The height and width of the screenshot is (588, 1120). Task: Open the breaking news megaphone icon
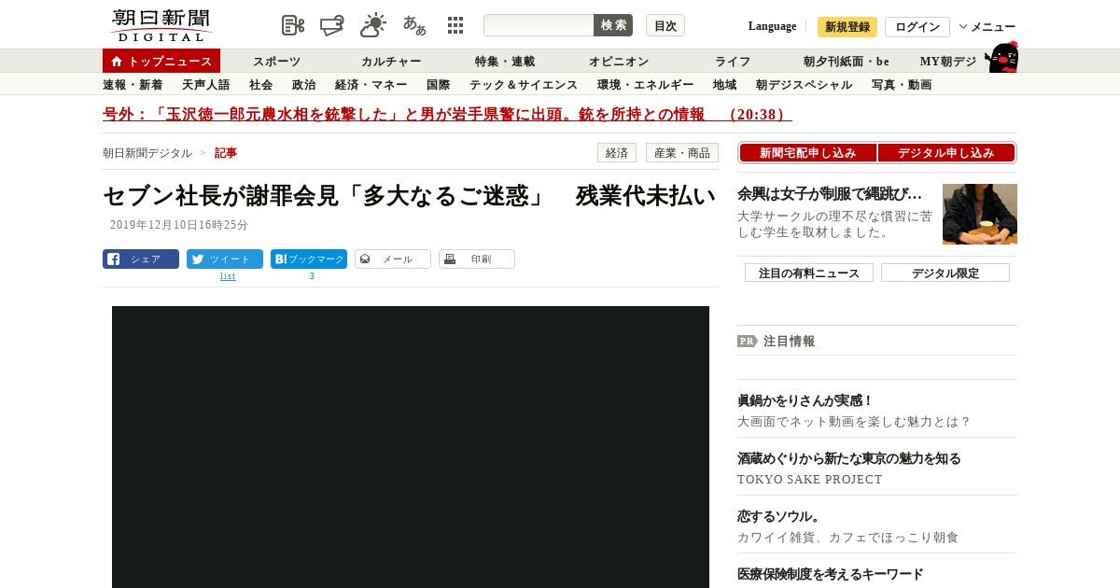click(x=332, y=25)
